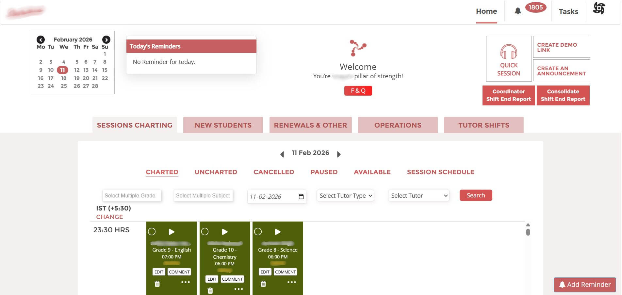Open the date picker calendar for 11-02-2026
Viewport: 622px width, 295px height.
click(301, 196)
